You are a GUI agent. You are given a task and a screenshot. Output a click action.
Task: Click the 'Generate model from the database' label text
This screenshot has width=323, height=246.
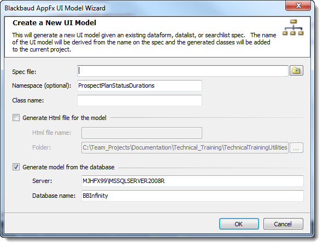click(68, 167)
